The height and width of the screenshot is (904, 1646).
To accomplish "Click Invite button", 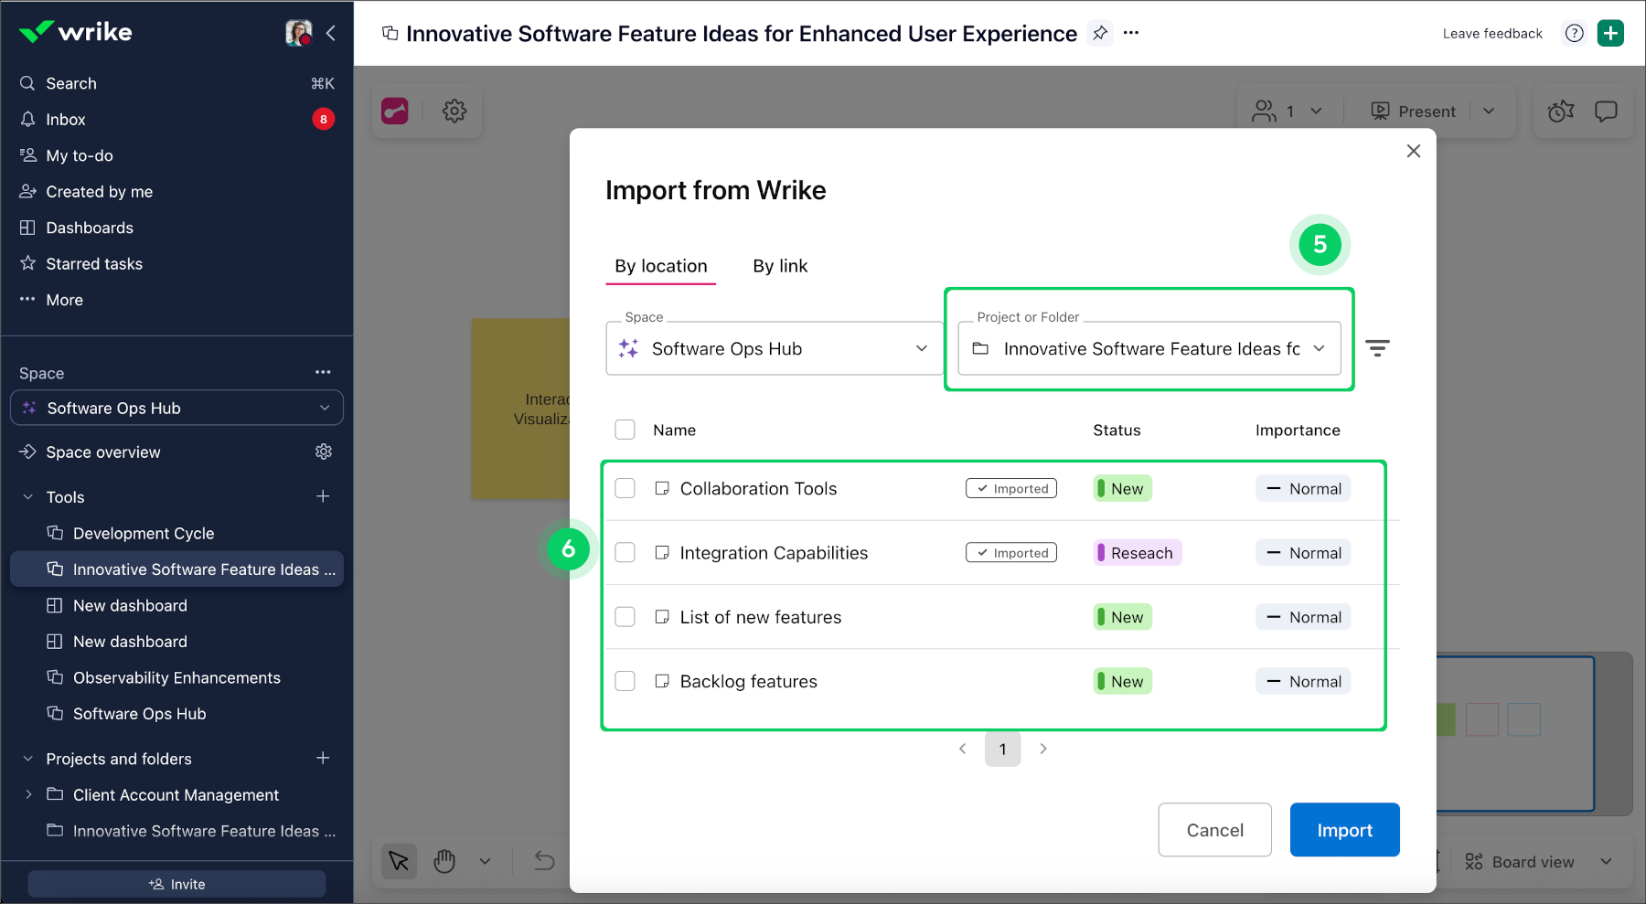I will [x=176, y=884].
